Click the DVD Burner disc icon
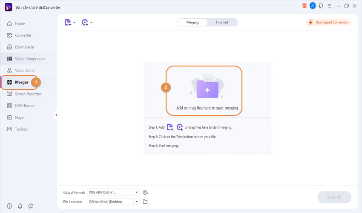Viewport: 362px width, 213px height. 9,106
